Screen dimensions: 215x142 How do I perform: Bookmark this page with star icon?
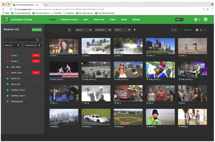(208, 9)
